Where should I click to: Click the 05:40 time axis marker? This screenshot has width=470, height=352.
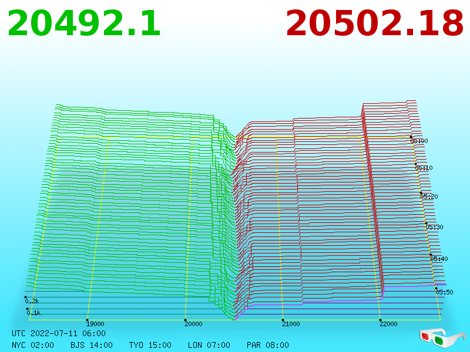tap(439, 259)
